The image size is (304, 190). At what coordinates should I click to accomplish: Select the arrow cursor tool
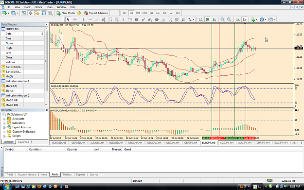click(68, 19)
